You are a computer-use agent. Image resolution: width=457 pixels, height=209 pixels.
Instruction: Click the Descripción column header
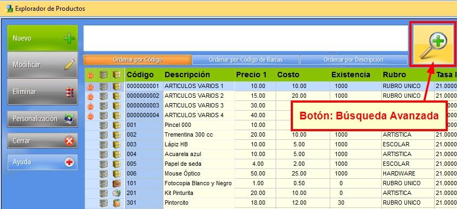coord(199,75)
